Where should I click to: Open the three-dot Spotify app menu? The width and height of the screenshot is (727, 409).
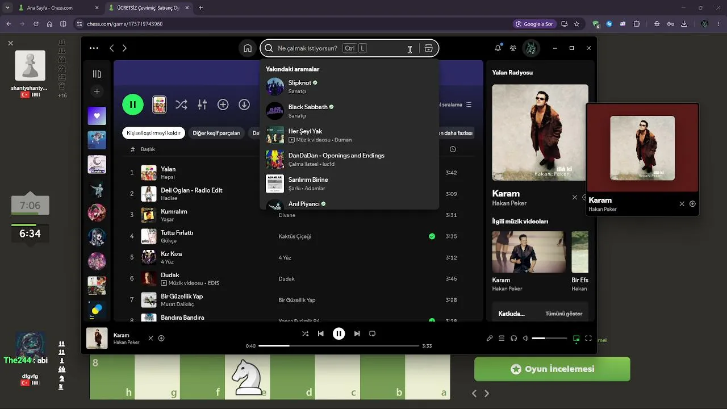coord(94,48)
